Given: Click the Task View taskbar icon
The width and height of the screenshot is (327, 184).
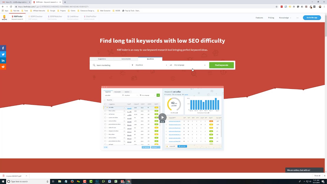Looking at the screenshot, I should [53, 181].
